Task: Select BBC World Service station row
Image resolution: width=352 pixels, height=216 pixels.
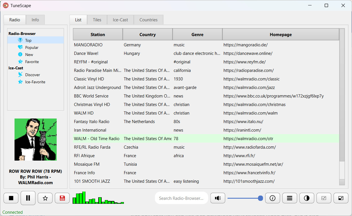Action: [91, 96]
